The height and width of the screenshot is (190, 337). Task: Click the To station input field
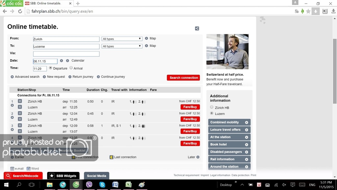(x=66, y=46)
